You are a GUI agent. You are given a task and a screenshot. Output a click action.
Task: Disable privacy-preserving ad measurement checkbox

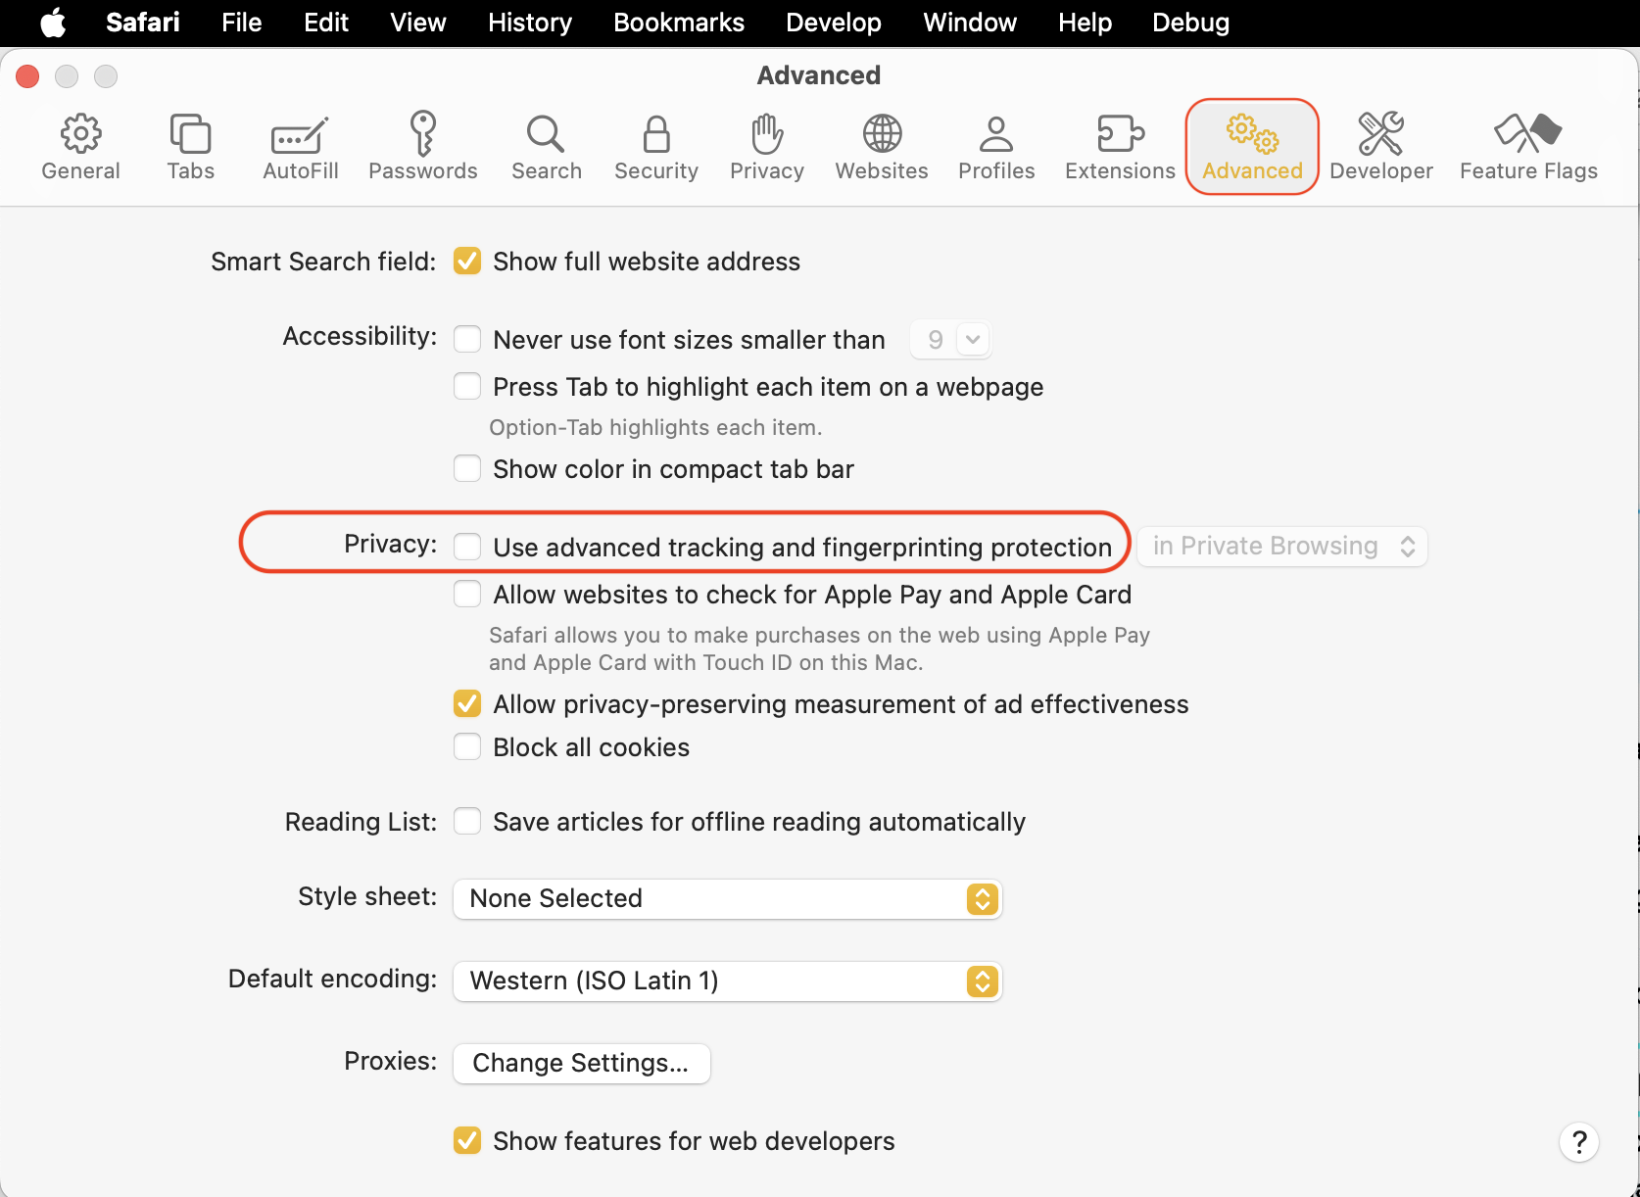click(467, 704)
